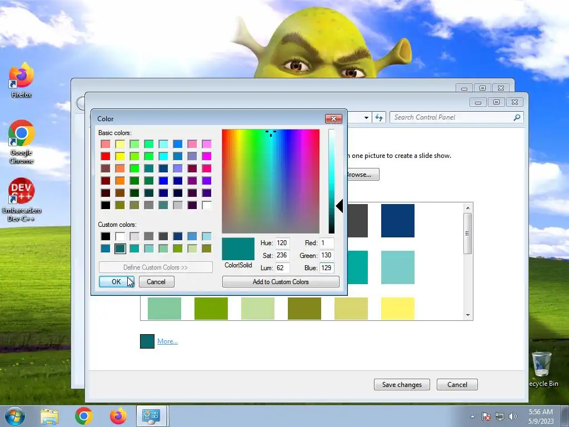Screen dimensions: 569x427
Task: Select the orange basic color swatch
Action: 120,181
